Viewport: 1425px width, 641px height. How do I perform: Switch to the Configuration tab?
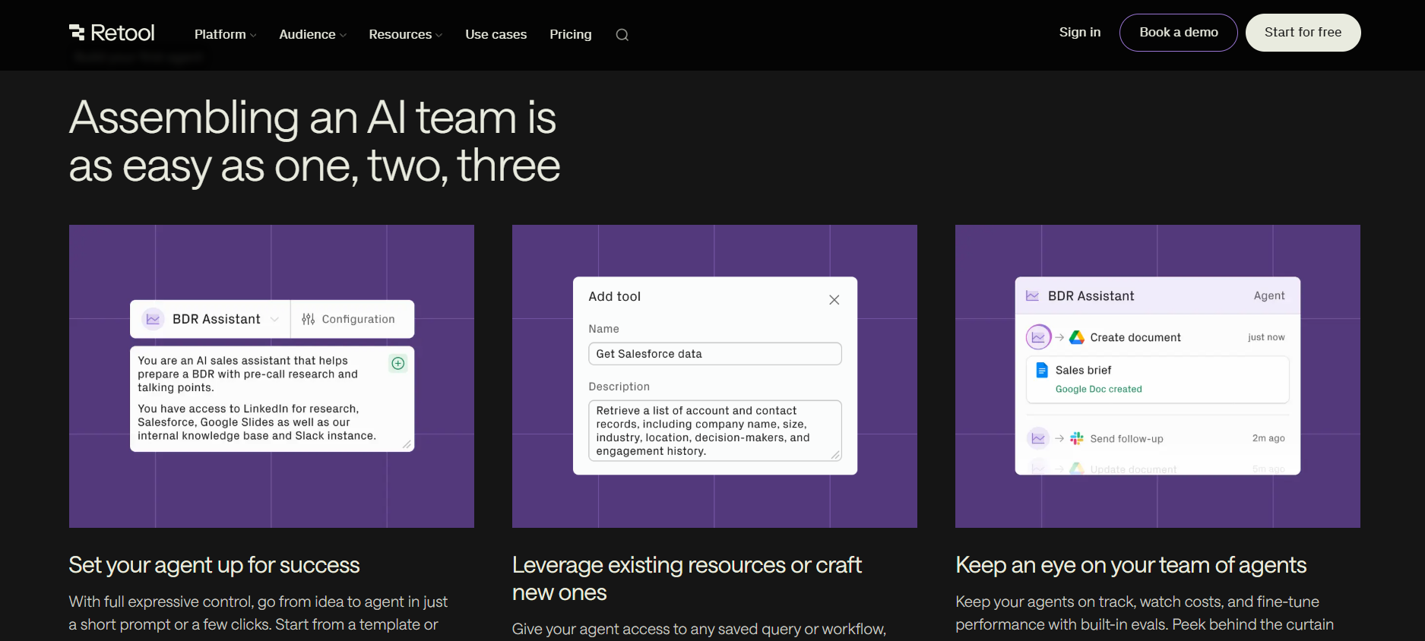349,319
